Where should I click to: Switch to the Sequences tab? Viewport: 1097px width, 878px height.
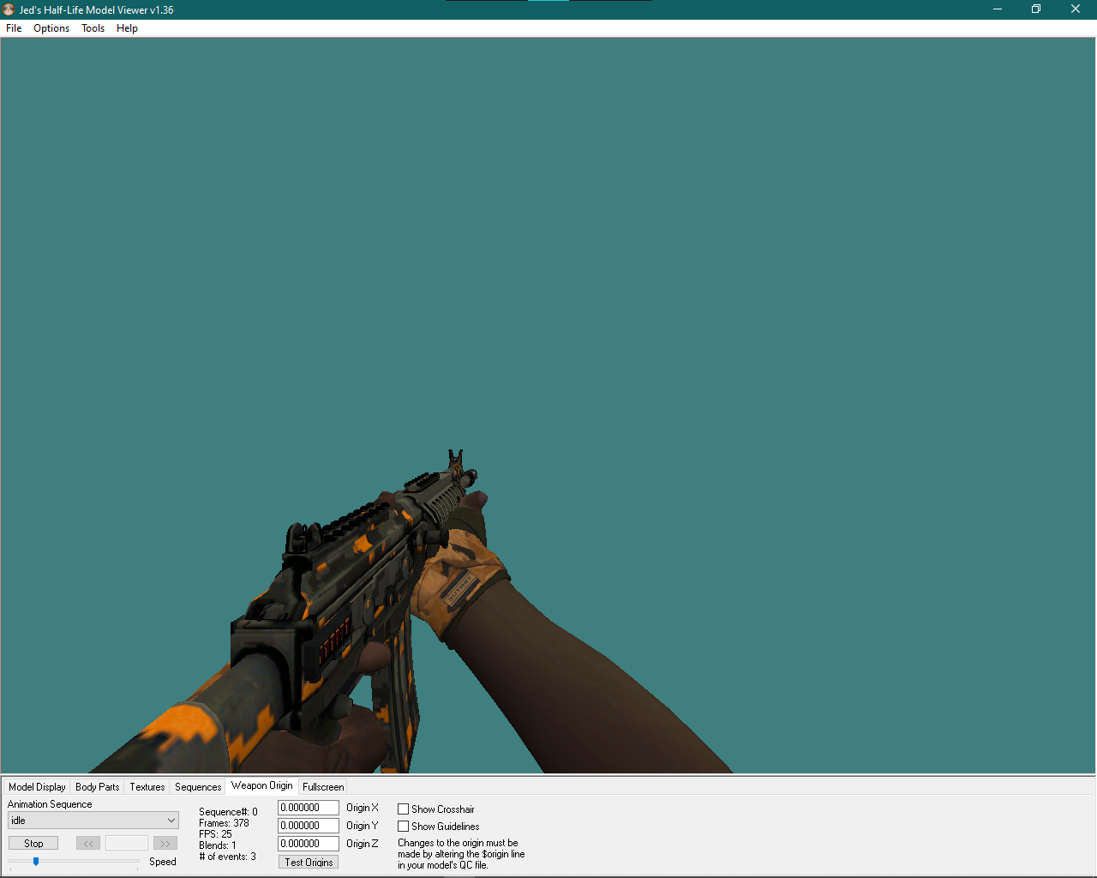(x=198, y=786)
